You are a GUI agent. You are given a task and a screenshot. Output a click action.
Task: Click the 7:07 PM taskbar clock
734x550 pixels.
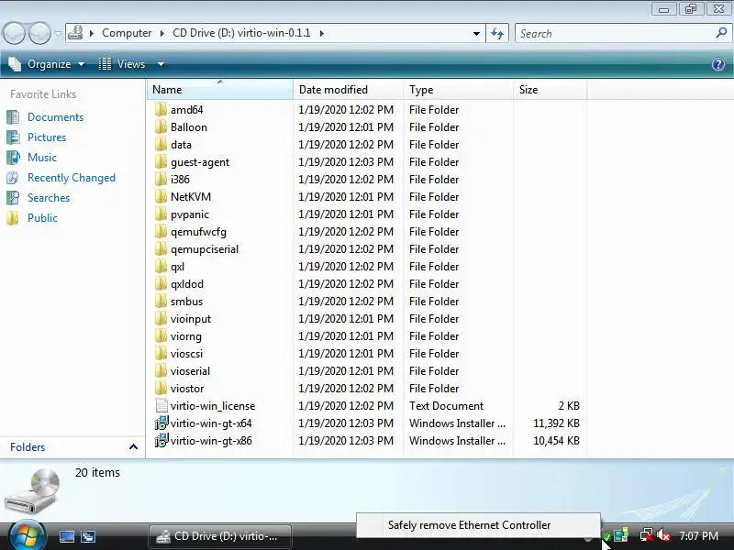tap(698, 536)
